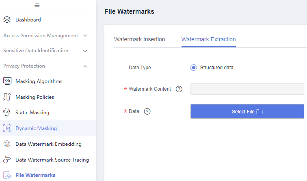Click the Masking Algorithms percent icon
307x181 pixels.
(7, 81)
